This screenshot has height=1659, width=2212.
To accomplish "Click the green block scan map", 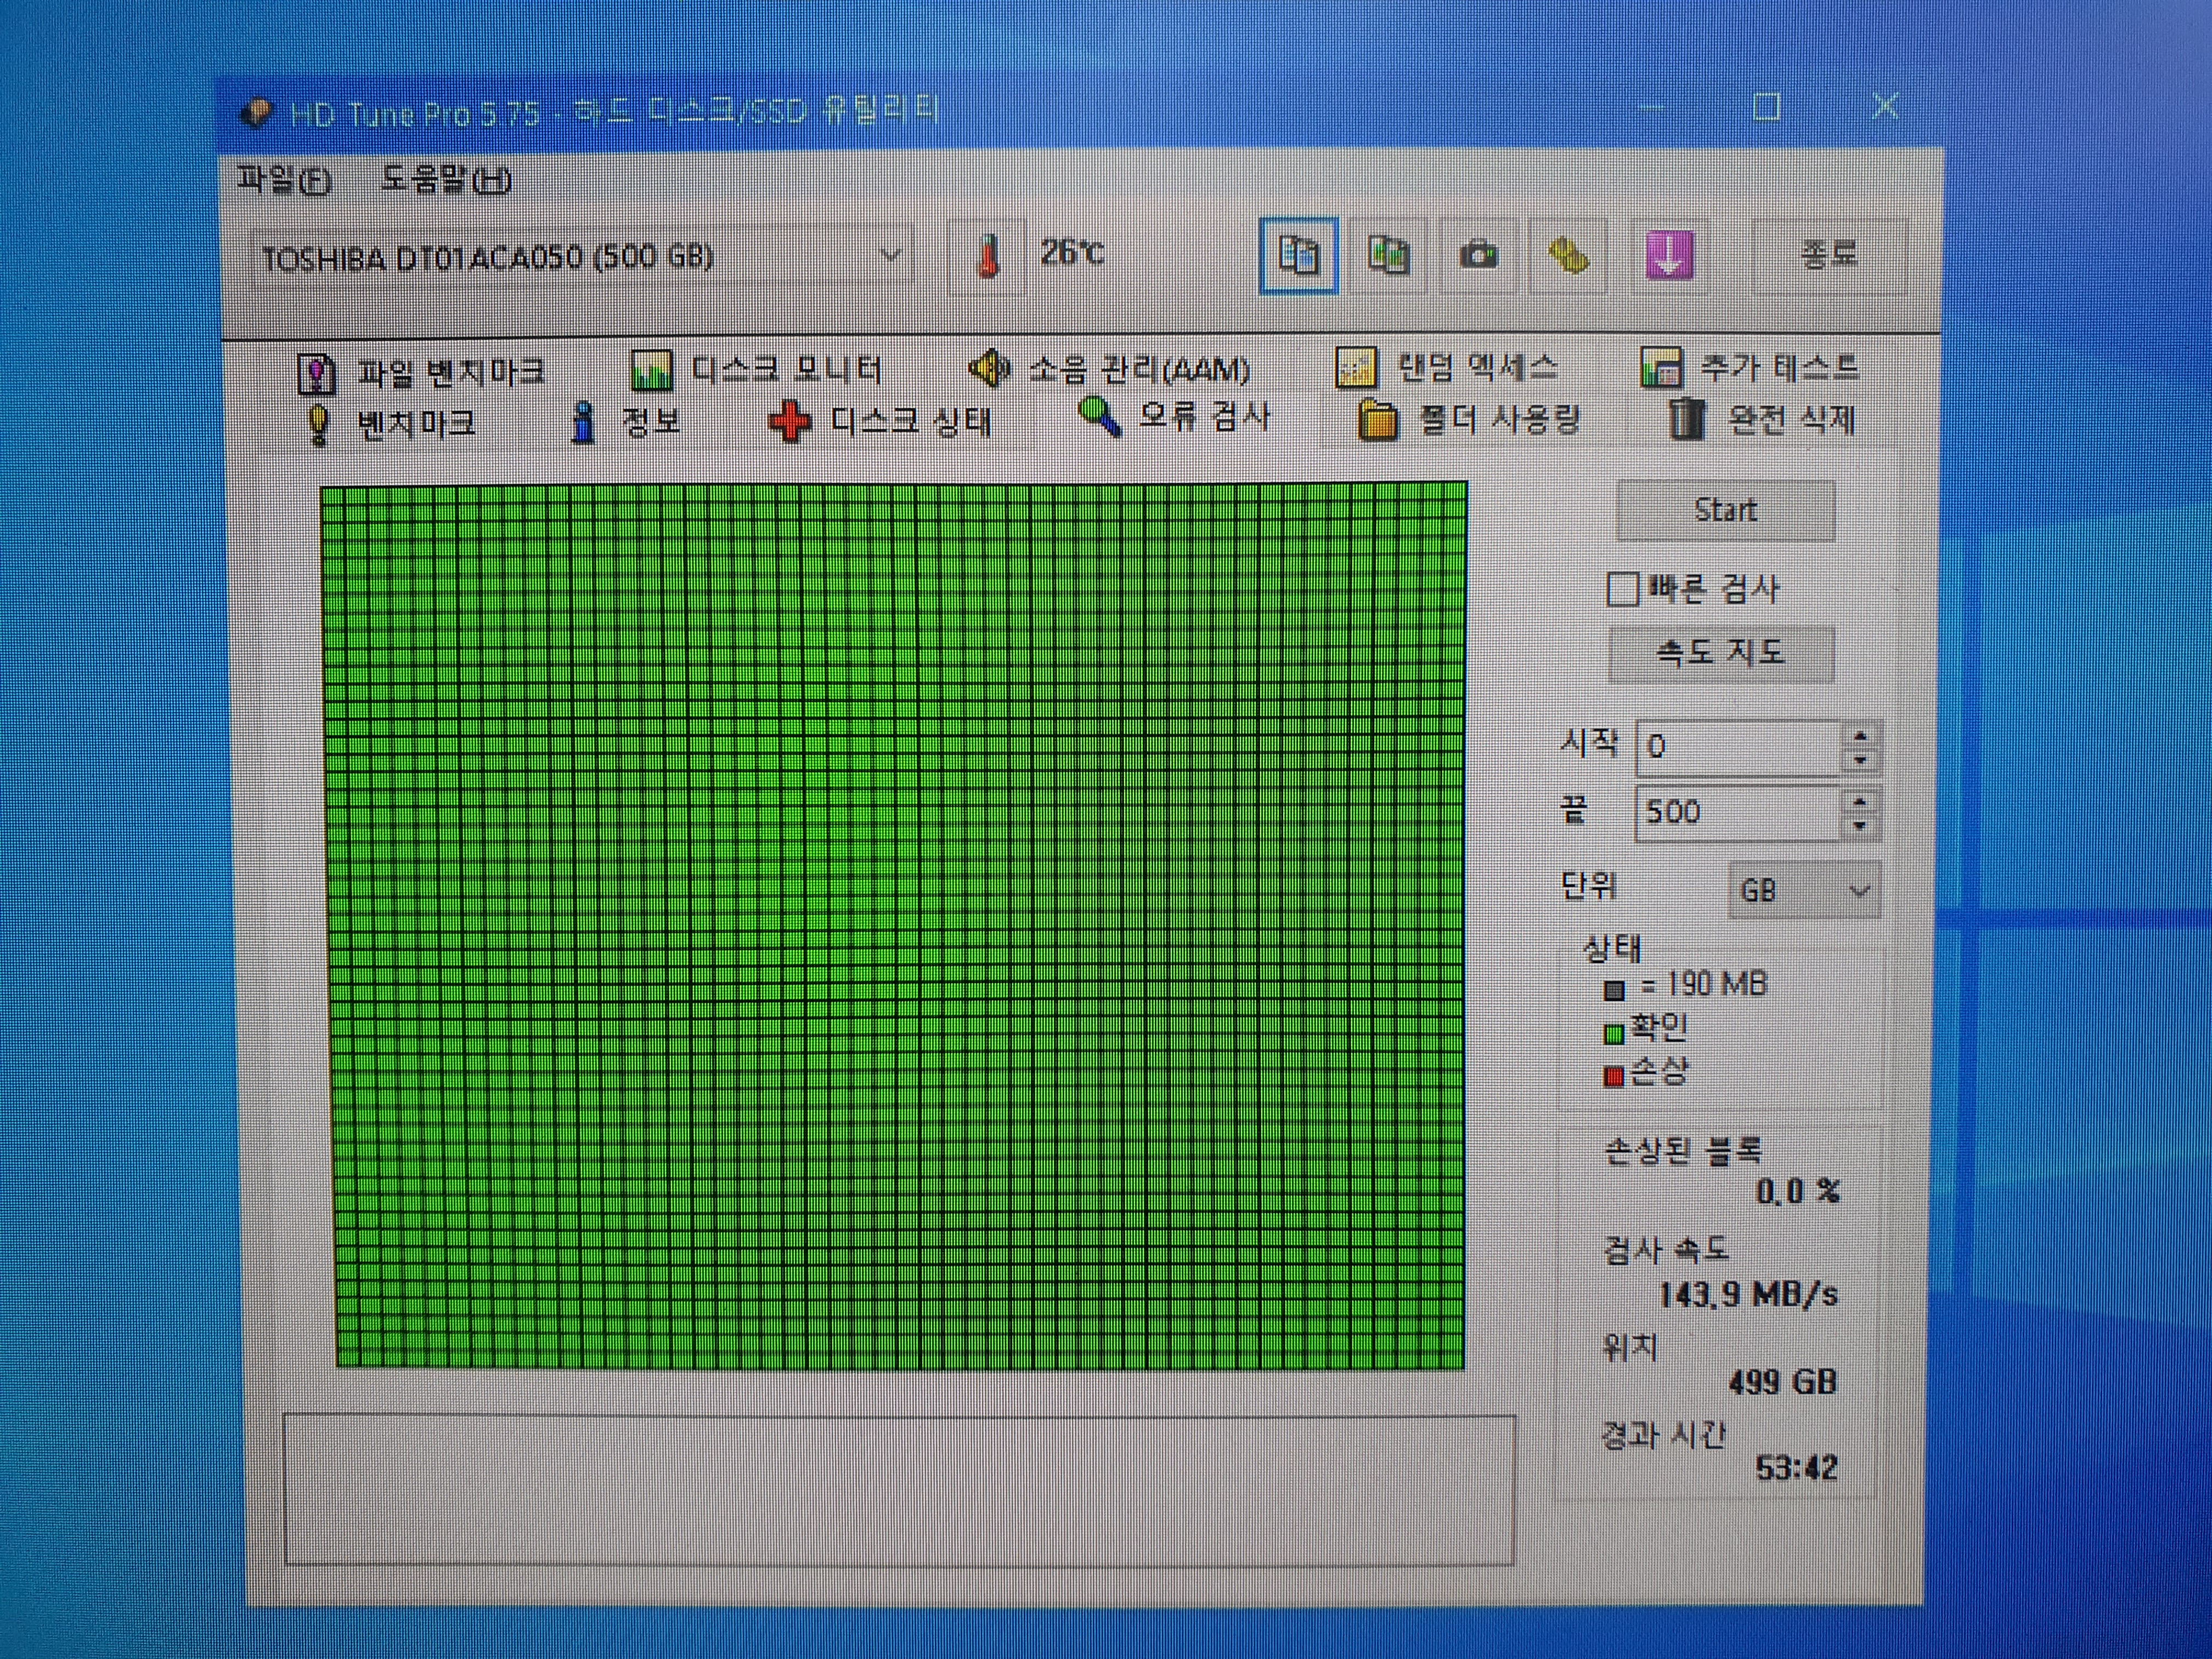I will (x=896, y=926).
